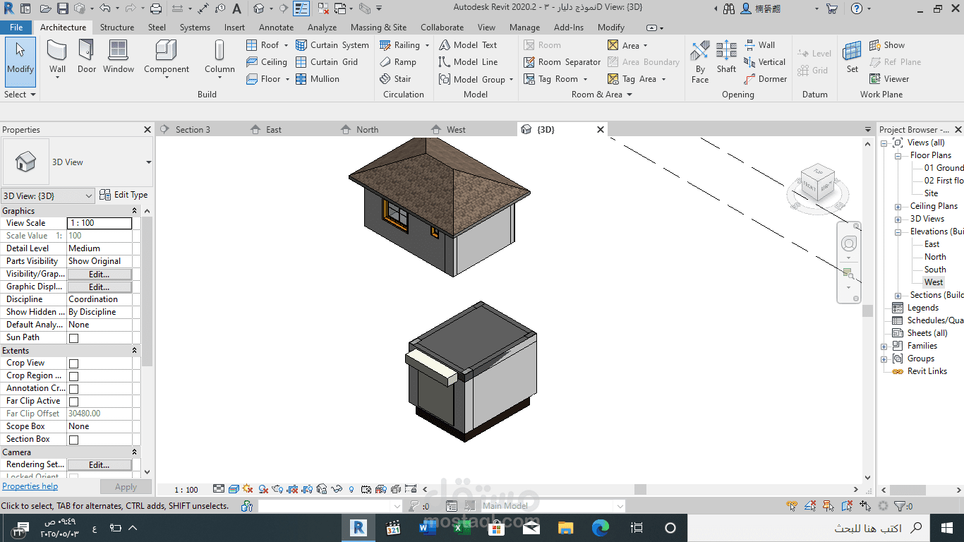
Task: Click Edit button for Rendering Settings
Action: tap(99, 465)
